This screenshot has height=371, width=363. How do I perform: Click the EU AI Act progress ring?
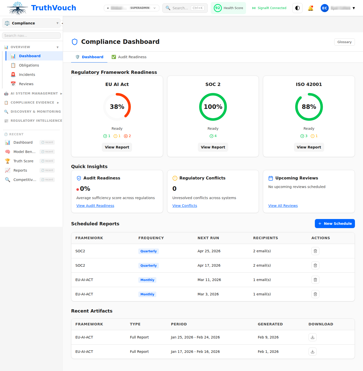(x=117, y=107)
